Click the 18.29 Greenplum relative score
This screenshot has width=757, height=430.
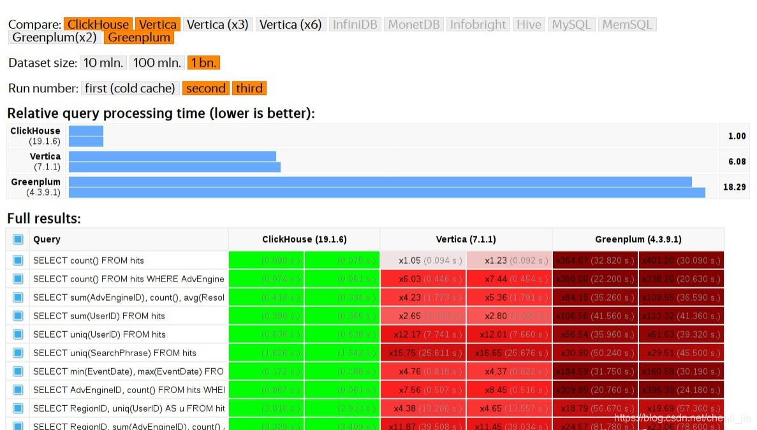734,187
